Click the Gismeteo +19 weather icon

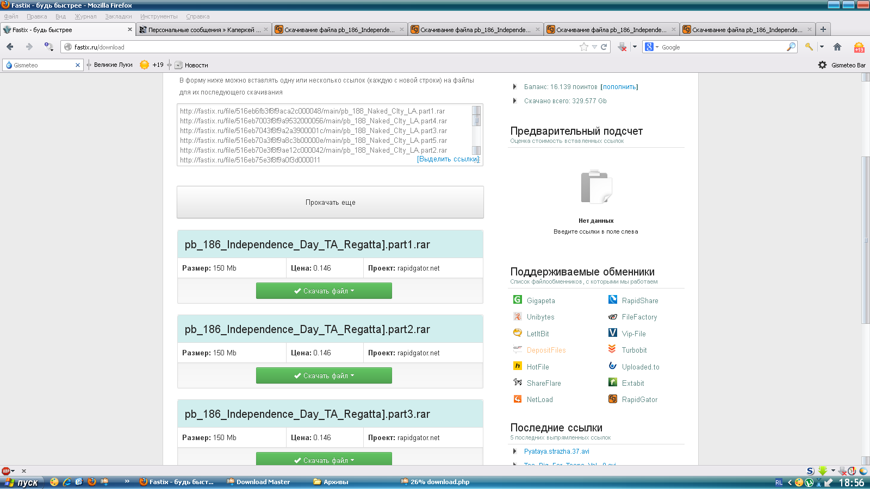[859, 47]
